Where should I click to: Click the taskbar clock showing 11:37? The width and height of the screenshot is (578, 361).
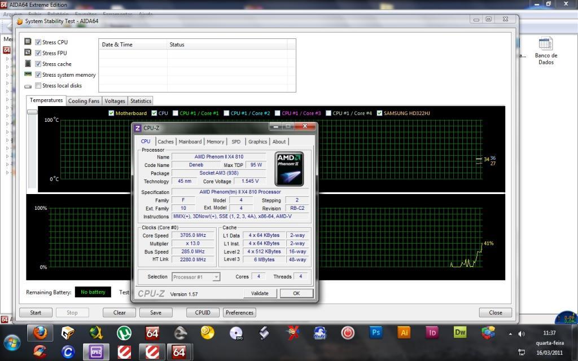pyautogui.click(x=549, y=333)
